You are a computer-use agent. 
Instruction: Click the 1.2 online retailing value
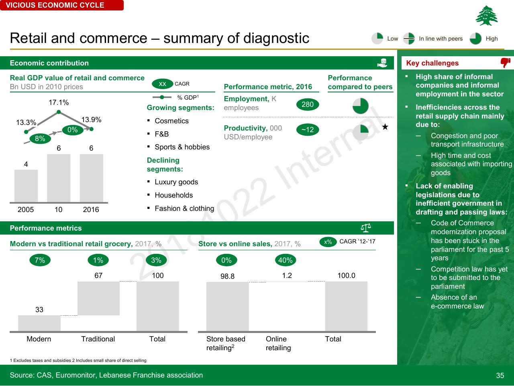[x=287, y=276]
